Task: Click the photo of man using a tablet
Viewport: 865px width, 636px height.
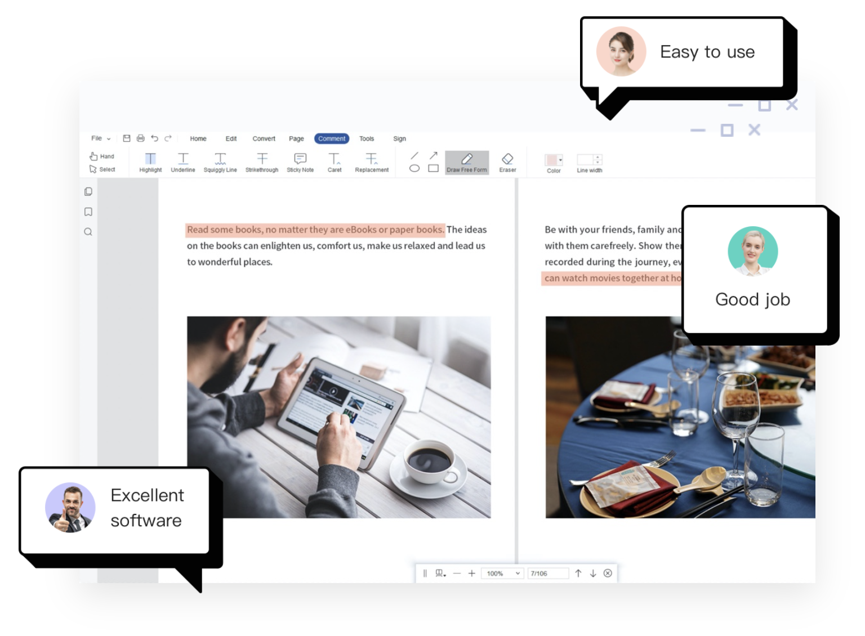Action: click(x=339, y=417)
